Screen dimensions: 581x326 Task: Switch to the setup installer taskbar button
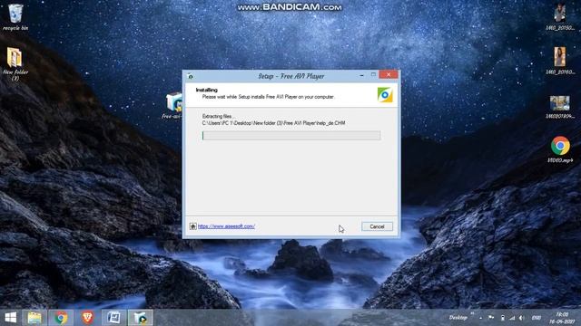click(x=141, y=318)
